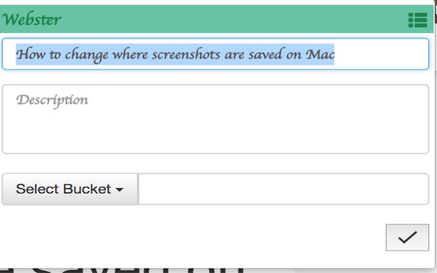The width and height of the screenshot is (437, 273).
Task: Click the word "saved" in the title
Action: point(265,55)
